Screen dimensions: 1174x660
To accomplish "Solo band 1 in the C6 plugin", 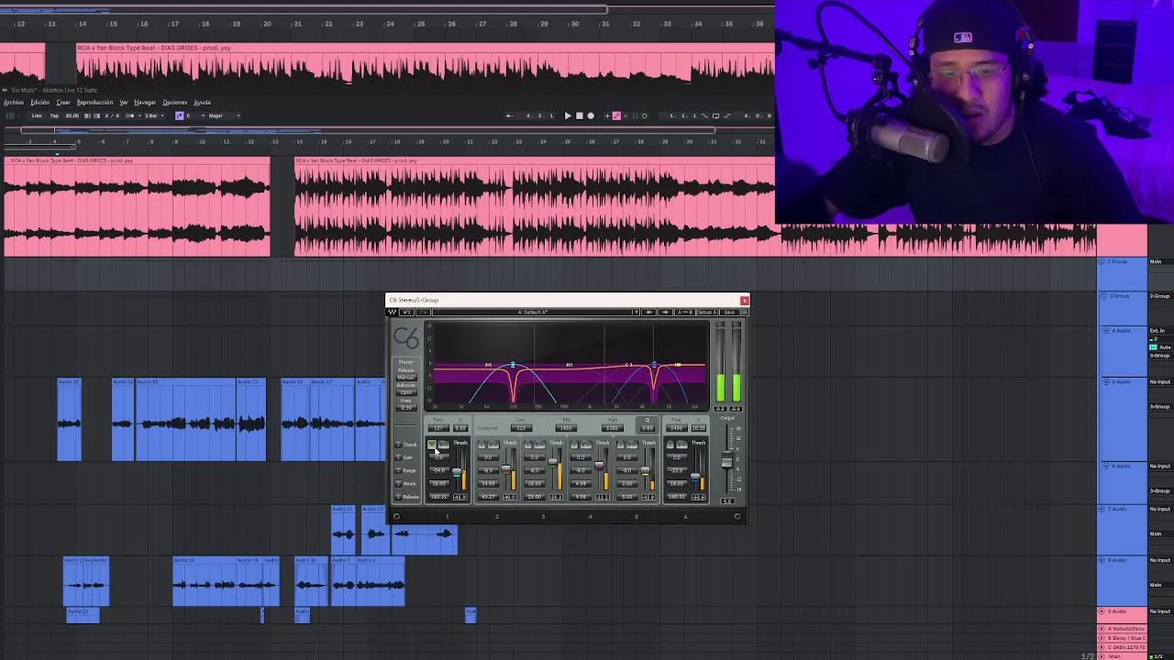I will (x=432, y=445).
